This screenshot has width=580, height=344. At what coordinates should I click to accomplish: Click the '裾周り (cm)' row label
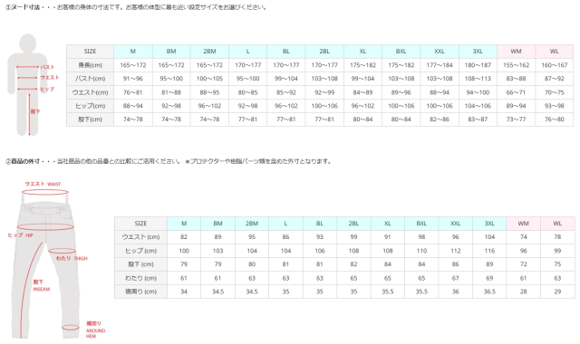click(140, 291)
